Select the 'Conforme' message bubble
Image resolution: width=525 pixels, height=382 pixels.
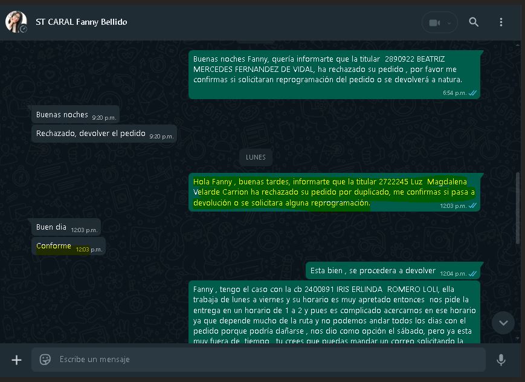(69, 246)
